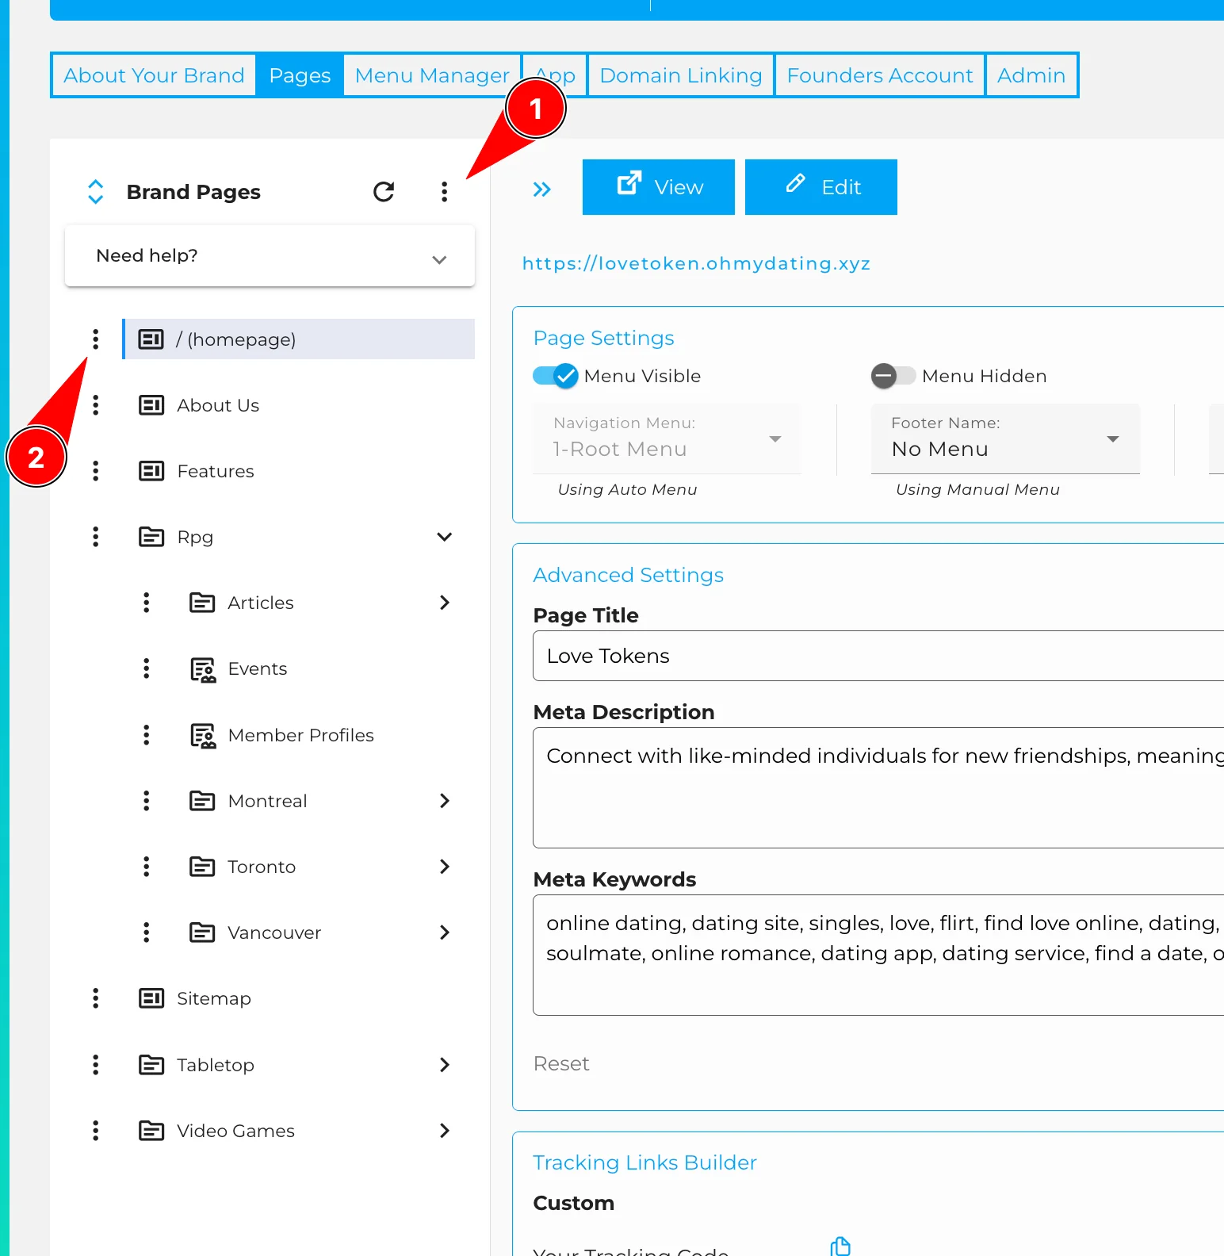Click the refresh icon beside Brand Pages
The width and height of the screenshot is (1224, 1256).
(384, 192)
